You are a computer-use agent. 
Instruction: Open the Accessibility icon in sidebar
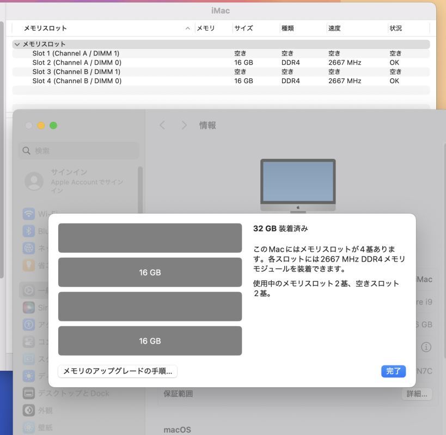point(29,325)
